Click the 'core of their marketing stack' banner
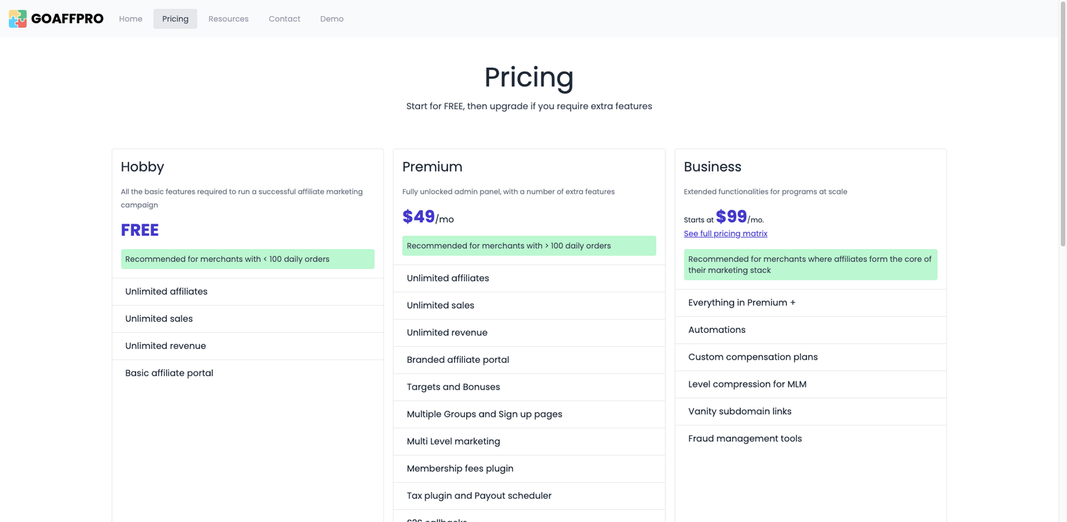Image resolution: width=1067 pixels, height=522 pixels. (x=810, y=265)
